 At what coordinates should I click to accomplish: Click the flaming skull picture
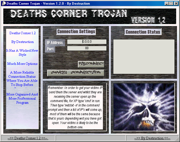[x=144, y=107]
